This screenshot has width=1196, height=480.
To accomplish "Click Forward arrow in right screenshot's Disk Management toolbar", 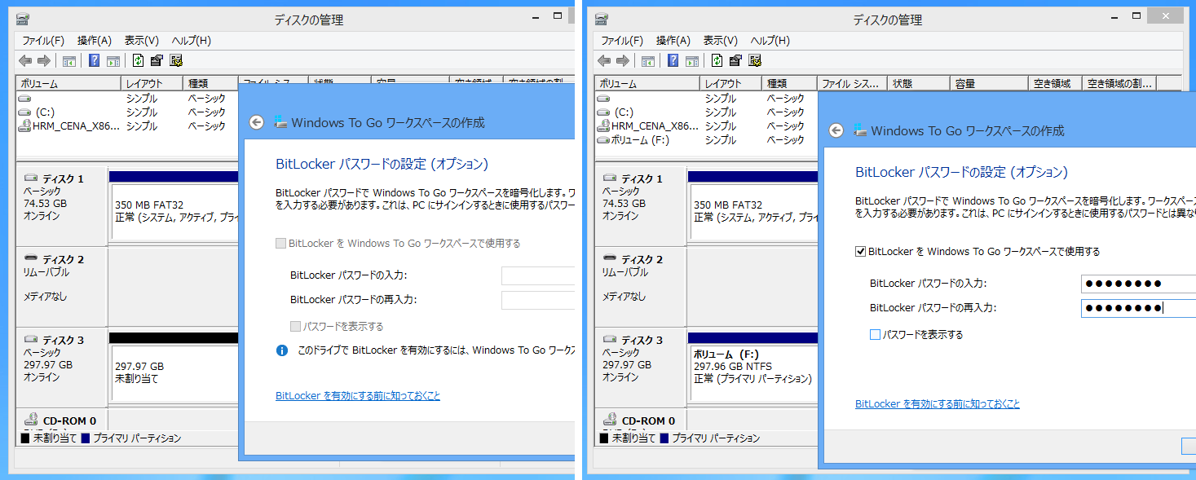I will [623, 60].
